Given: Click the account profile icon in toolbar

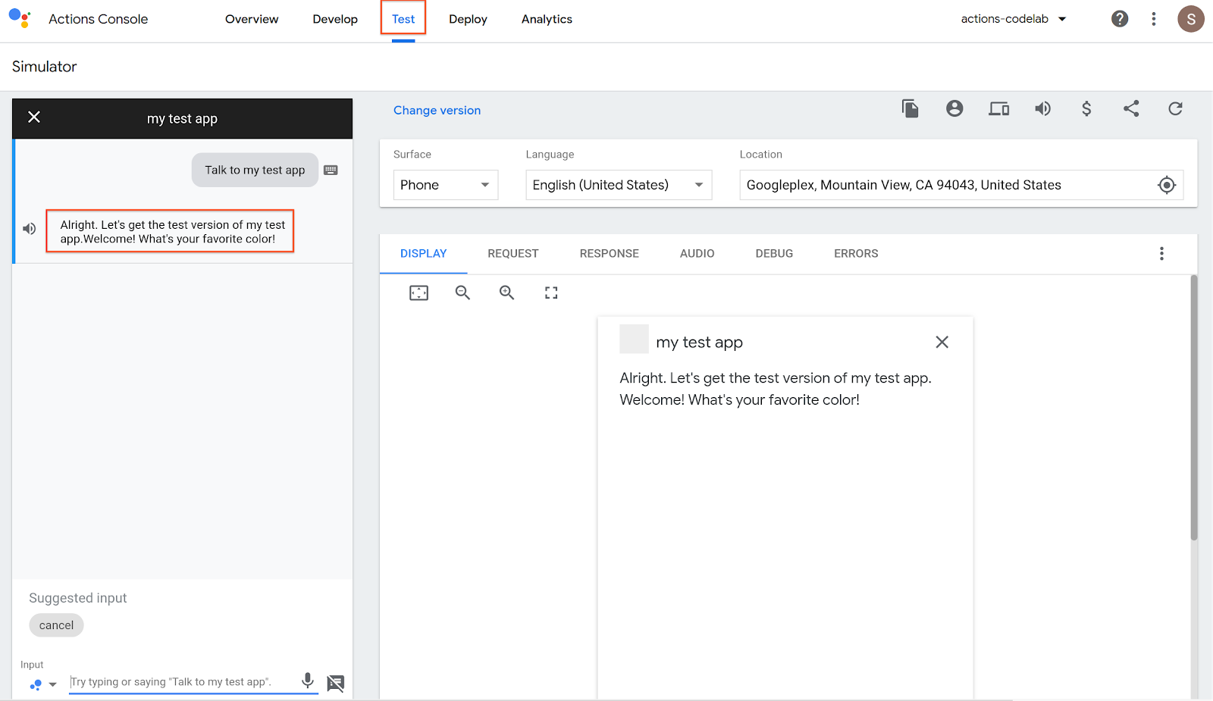Looking at the screenshot, I should coord(954,109).
